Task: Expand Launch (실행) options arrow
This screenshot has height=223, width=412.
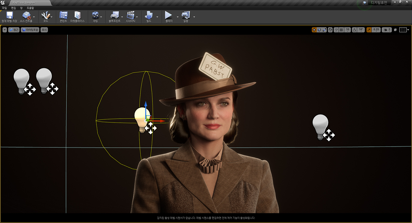Action: pos(194,16)
